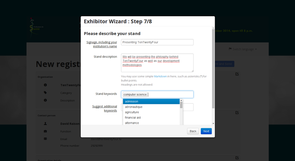Choose 'aéronautique' from the keyword suggestions
This screenshot has width=295, height=161.
(151, 107)
